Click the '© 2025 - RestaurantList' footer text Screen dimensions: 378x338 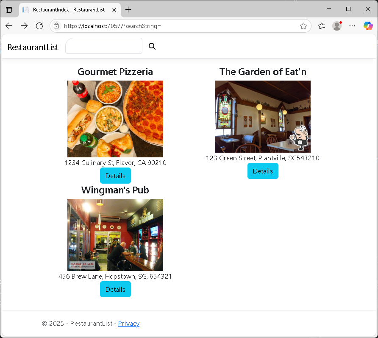[x=77, y=323]
